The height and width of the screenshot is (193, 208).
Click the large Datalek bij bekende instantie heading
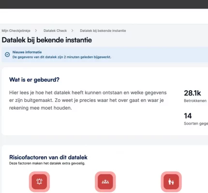click(x=47, y=40)
